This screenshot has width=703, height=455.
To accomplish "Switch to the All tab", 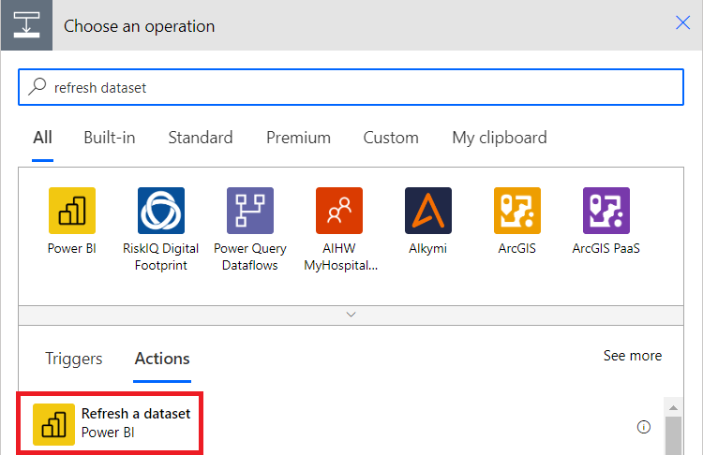I will tap(42, 138).
